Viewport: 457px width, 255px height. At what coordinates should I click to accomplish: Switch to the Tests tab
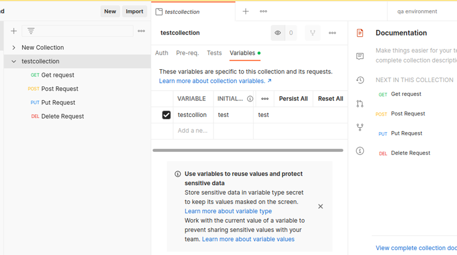click(x=214, y=53)
